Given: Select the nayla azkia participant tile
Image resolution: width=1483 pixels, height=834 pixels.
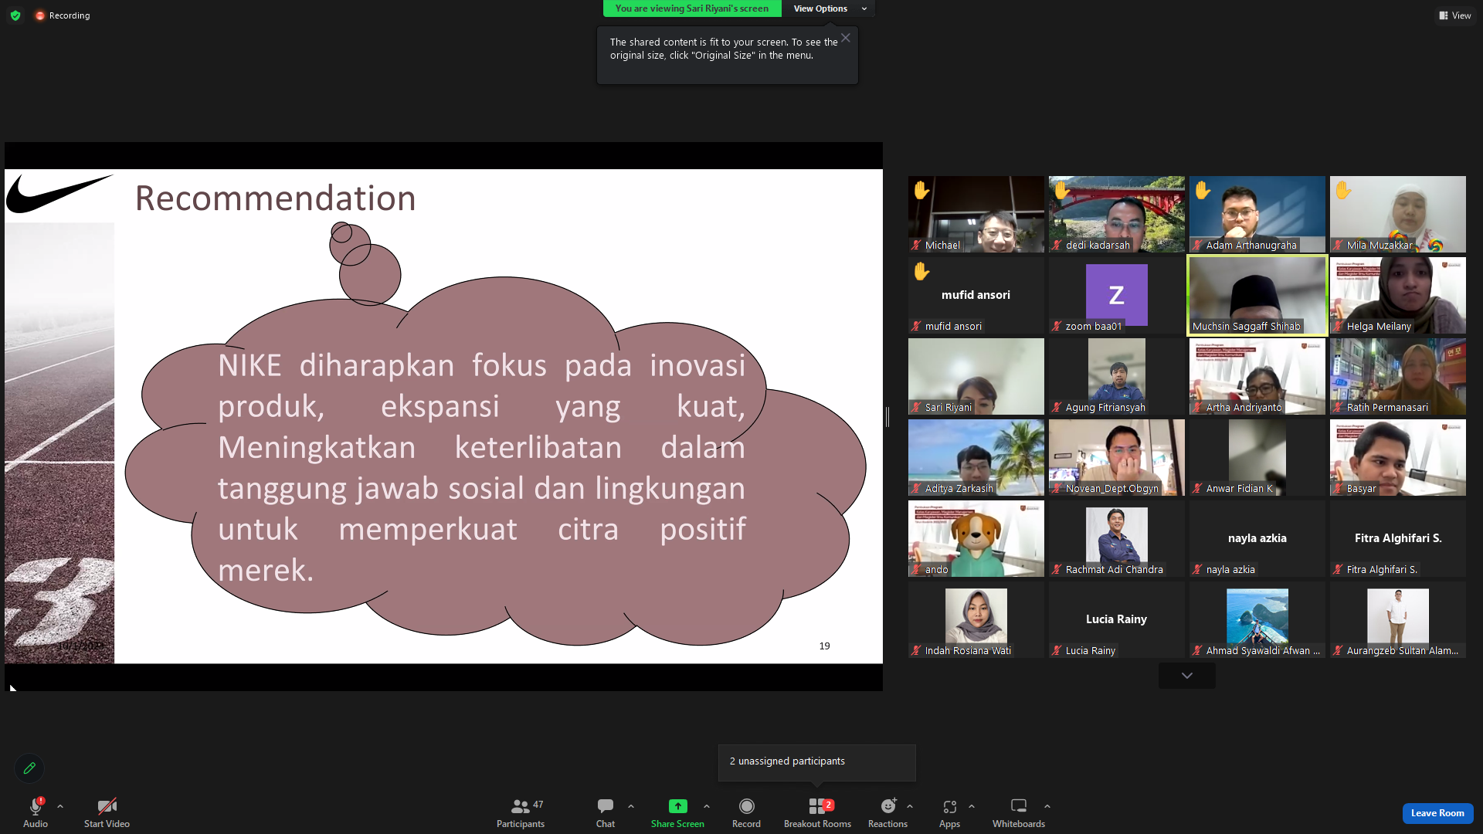Looking at the screenshot, I should point(1257,538).
